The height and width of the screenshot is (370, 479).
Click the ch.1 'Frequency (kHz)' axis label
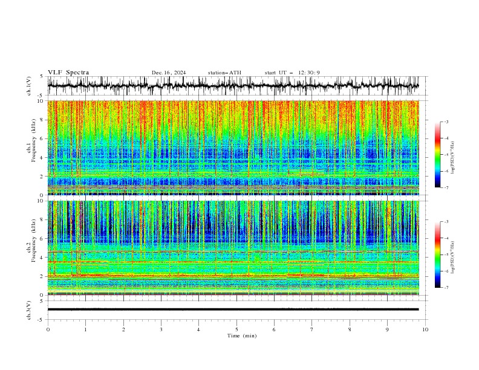point(34,141)
